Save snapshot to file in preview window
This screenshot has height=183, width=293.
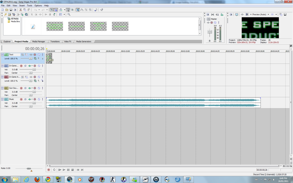pos(285,14)
